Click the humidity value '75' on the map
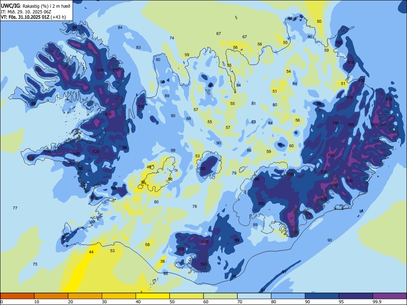This screenshot has height=305, width=407. [x=35, y=264]
